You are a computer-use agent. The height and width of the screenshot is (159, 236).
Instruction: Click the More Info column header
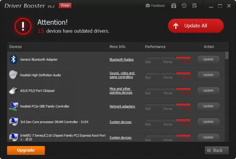pos(117,47)
